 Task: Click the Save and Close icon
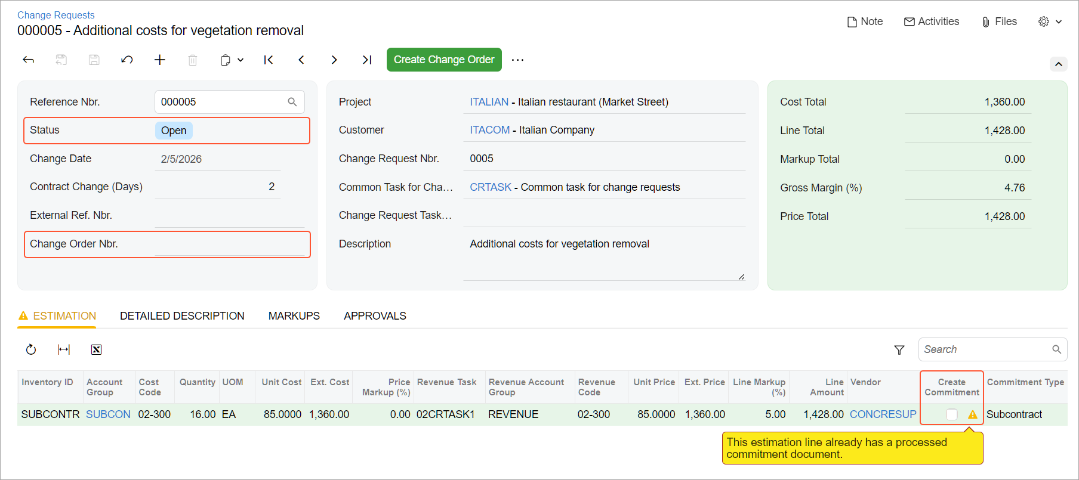(x=61, y=60)
